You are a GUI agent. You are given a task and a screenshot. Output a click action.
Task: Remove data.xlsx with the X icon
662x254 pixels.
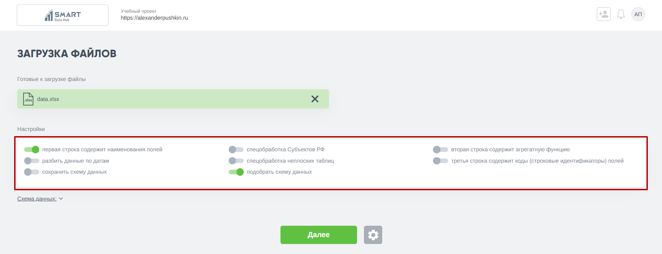pos(315,99)
